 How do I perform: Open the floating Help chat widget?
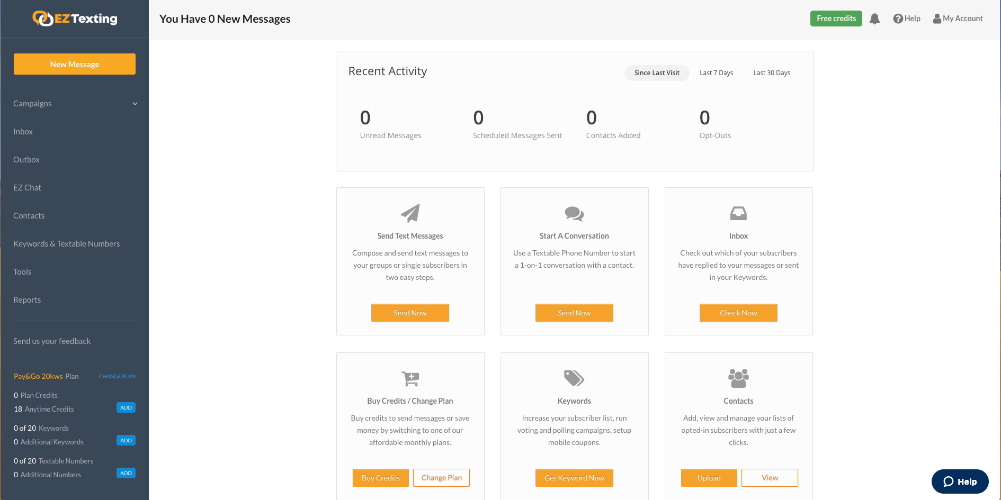click(x=960, y=481)
